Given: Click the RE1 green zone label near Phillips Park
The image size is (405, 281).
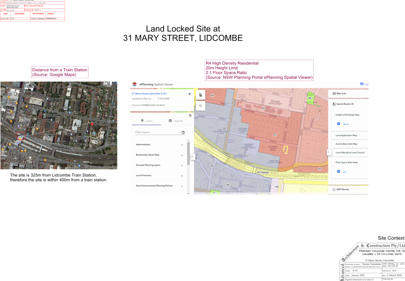Looking at the screenshot, I should click(310, 98).
